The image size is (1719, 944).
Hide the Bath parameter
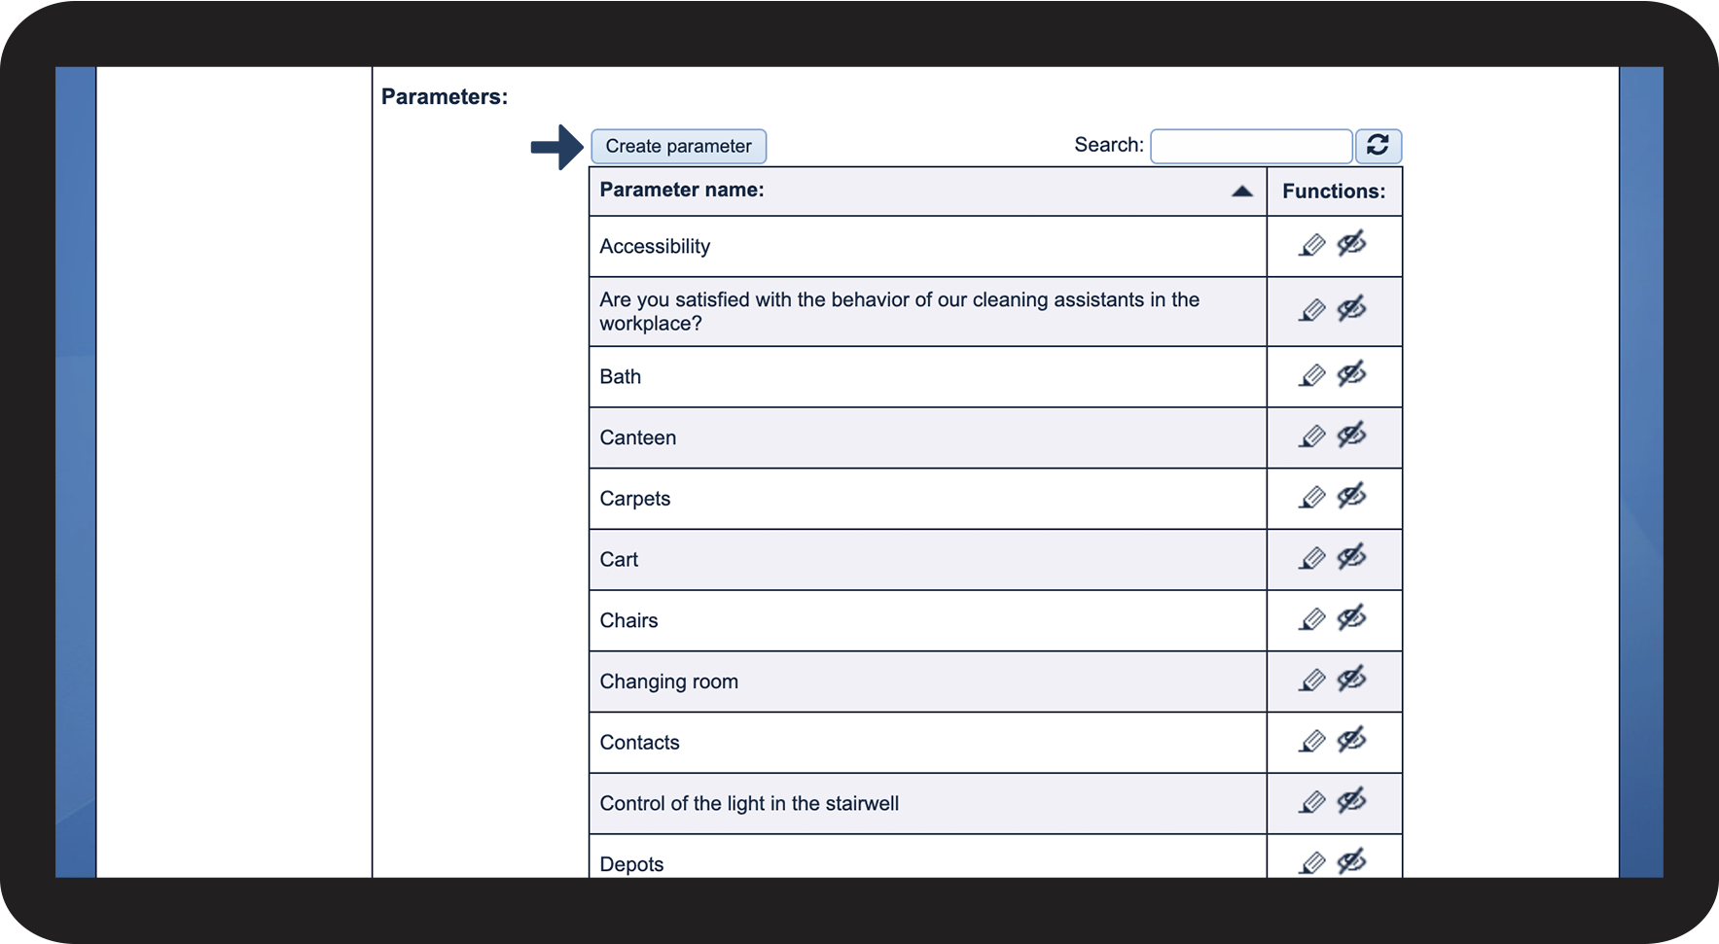[1351, 374]
